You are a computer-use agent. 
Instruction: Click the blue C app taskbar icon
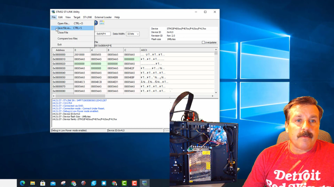[x=94, y=183]
